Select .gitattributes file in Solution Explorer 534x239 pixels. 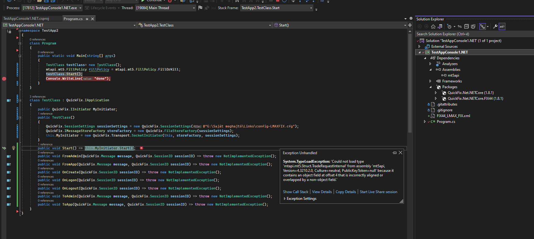pos(447,104)
